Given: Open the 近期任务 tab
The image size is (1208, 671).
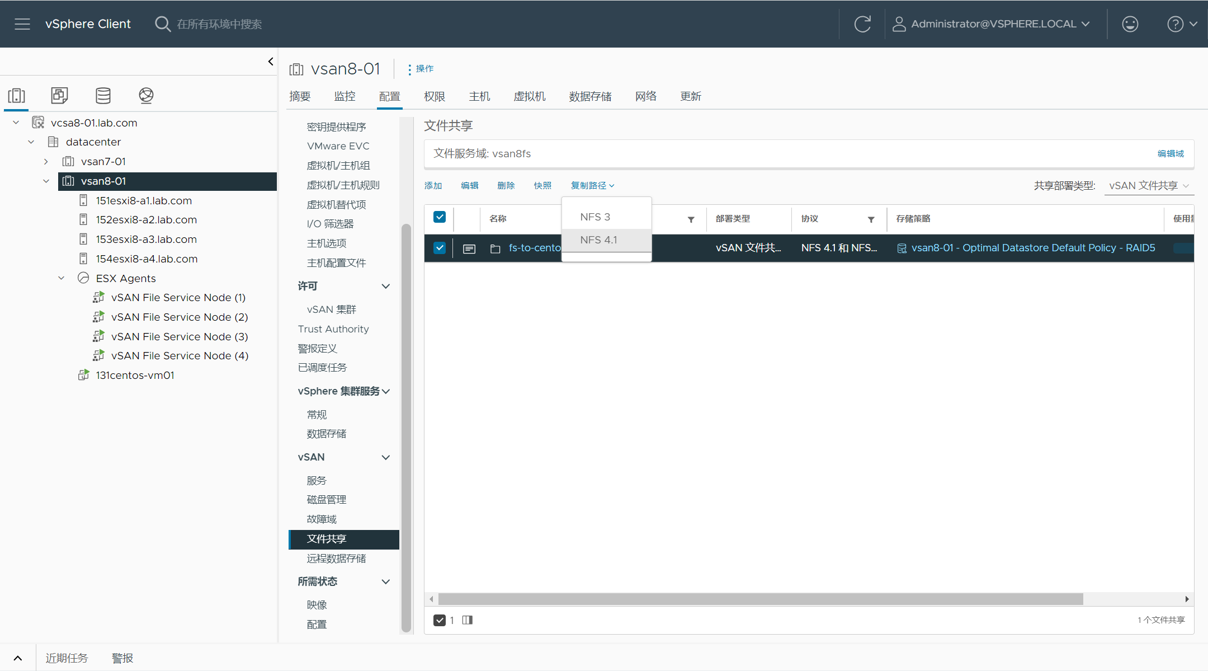Looking at the screenshot, I should (67, 658).
